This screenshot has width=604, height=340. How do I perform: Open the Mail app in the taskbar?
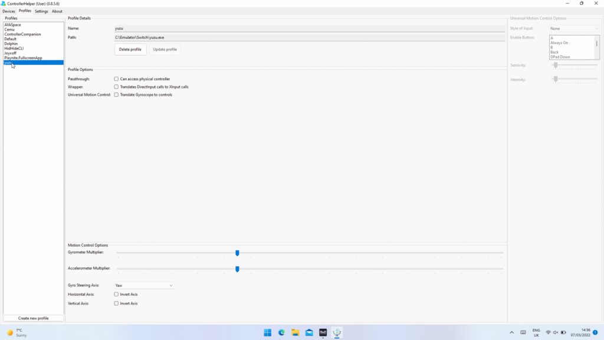(309, 333)
